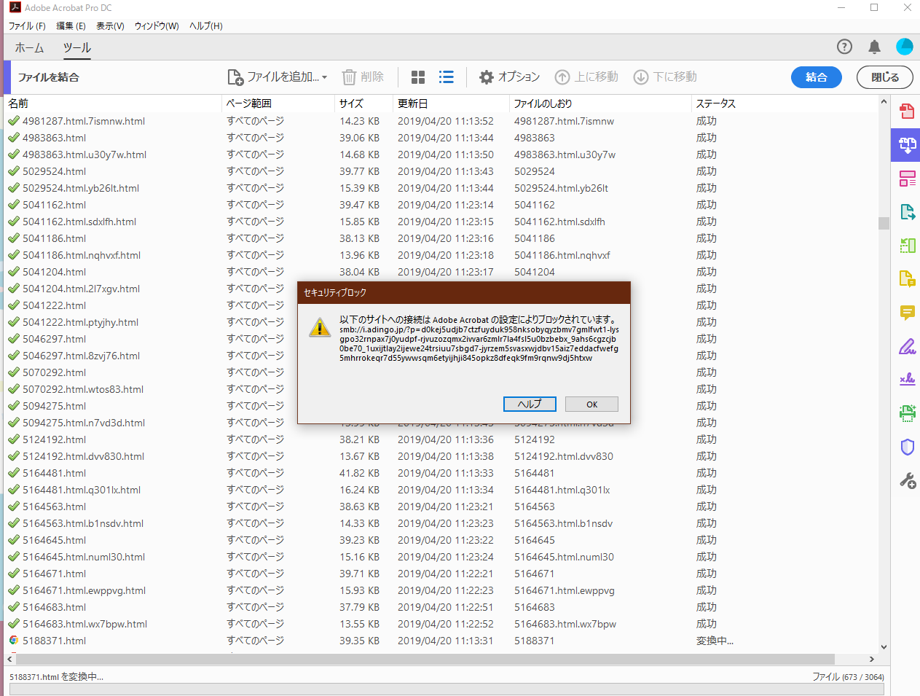Open the Fill & Sign tool
Screen dimensions: 920x696
(907, 346)
